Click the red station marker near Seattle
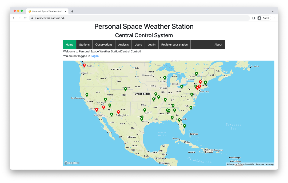Viewport: 288px width, 183px height. point(84,65)
